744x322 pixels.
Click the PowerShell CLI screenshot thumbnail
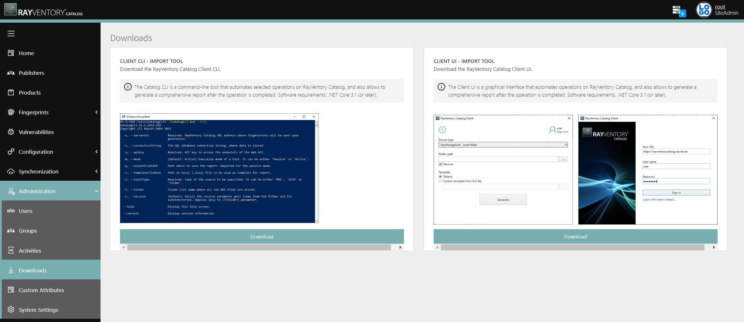219,168
